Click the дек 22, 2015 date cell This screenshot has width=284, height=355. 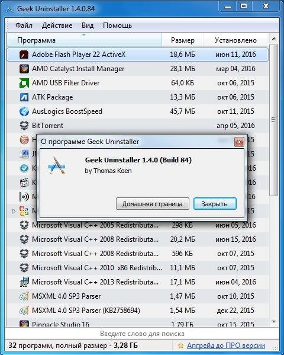[x=235, y=311]
